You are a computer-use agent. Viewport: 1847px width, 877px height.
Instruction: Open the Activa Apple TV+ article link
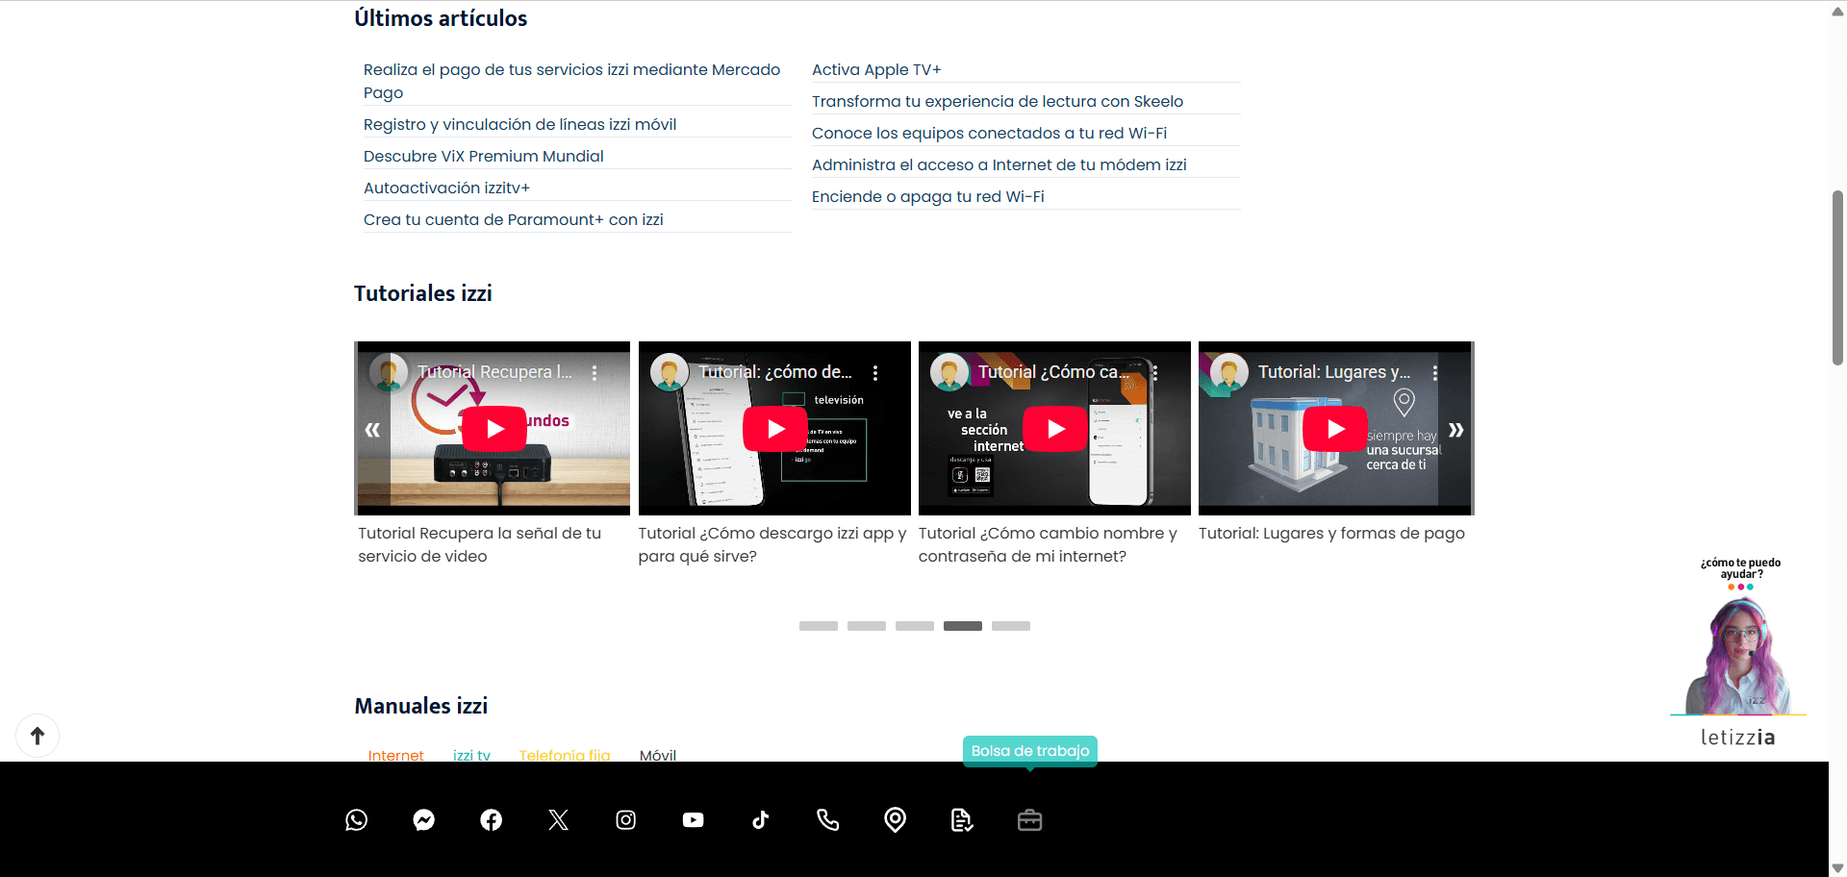tap(876, 70)
